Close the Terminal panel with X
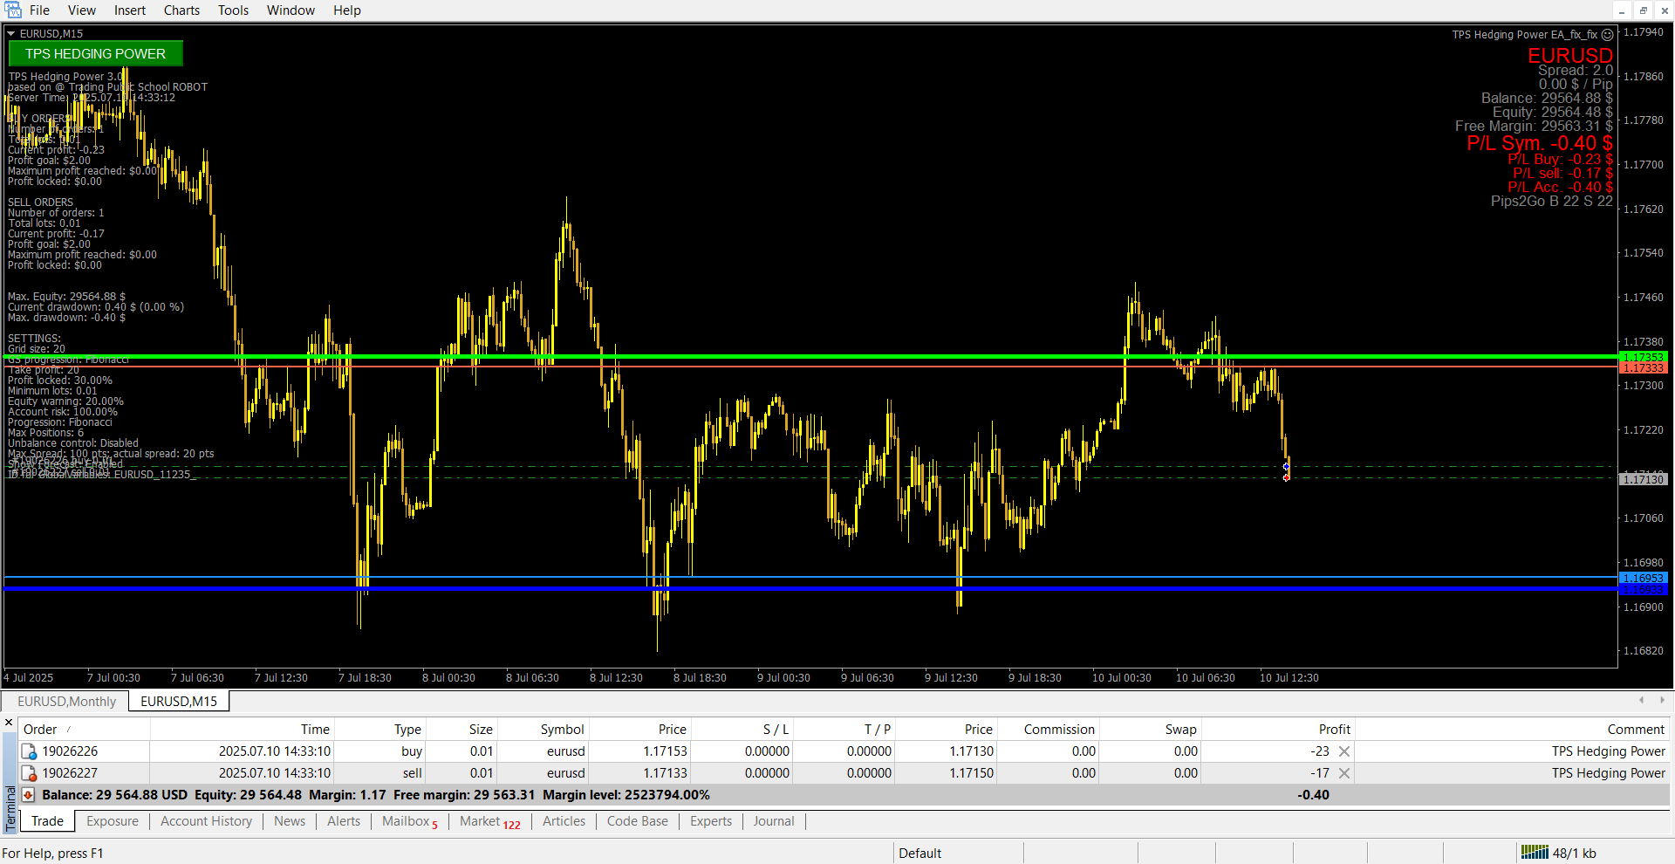Viewport: 1675px width, 864px height. pos(9,723)
